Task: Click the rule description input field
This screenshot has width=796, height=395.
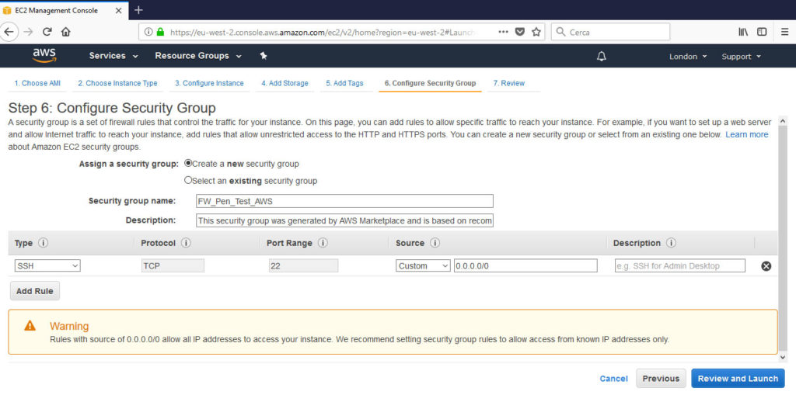Action: (679, 265)
